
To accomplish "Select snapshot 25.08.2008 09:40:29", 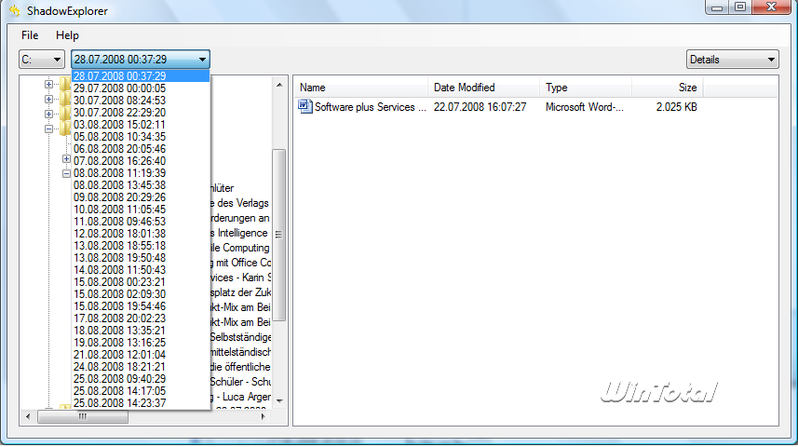I will point(141,379).
